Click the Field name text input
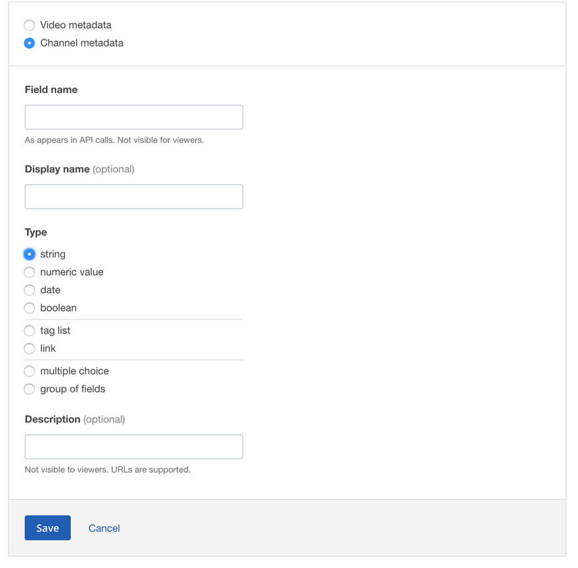 click(134, 117)
